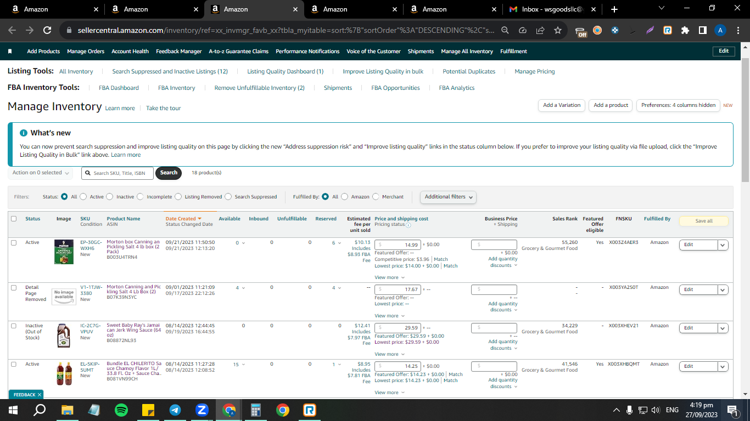Image resolution: width=750 pixels, height=421 pixels.
Task: Select the Incomplete status filter radio button
Action: (140, 197)
